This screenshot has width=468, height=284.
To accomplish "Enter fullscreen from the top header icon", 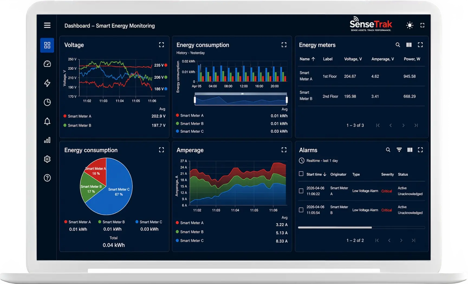I will [422, 25].
